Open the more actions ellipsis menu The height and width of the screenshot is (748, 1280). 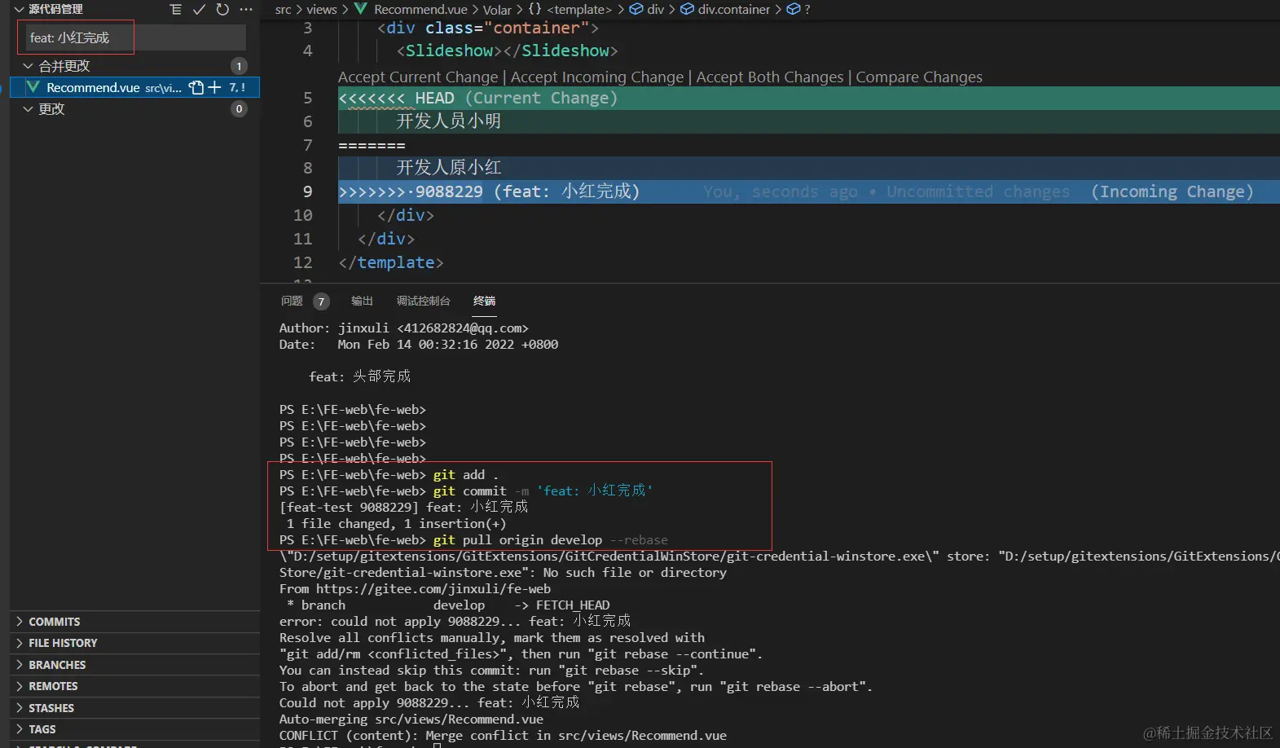coord(246,9)
